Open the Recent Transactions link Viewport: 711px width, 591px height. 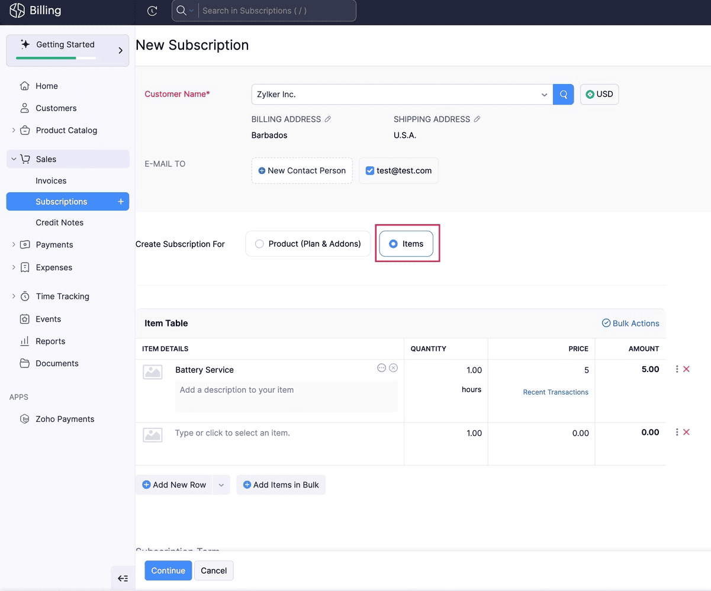click(x=555, y=392)
